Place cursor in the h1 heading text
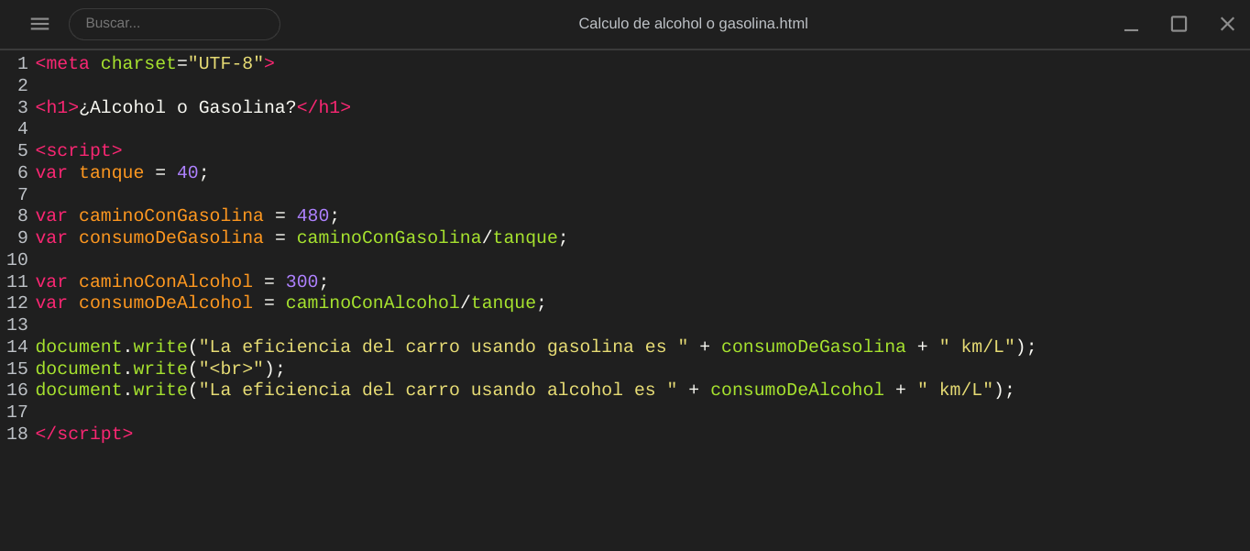This screenshot has height=551, width=1250. pos(187,108)
